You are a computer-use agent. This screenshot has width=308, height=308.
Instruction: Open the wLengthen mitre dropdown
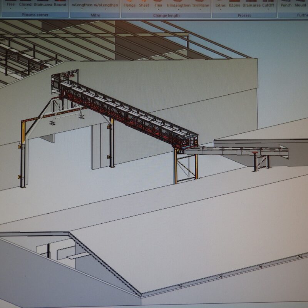(x=82, y=9)
